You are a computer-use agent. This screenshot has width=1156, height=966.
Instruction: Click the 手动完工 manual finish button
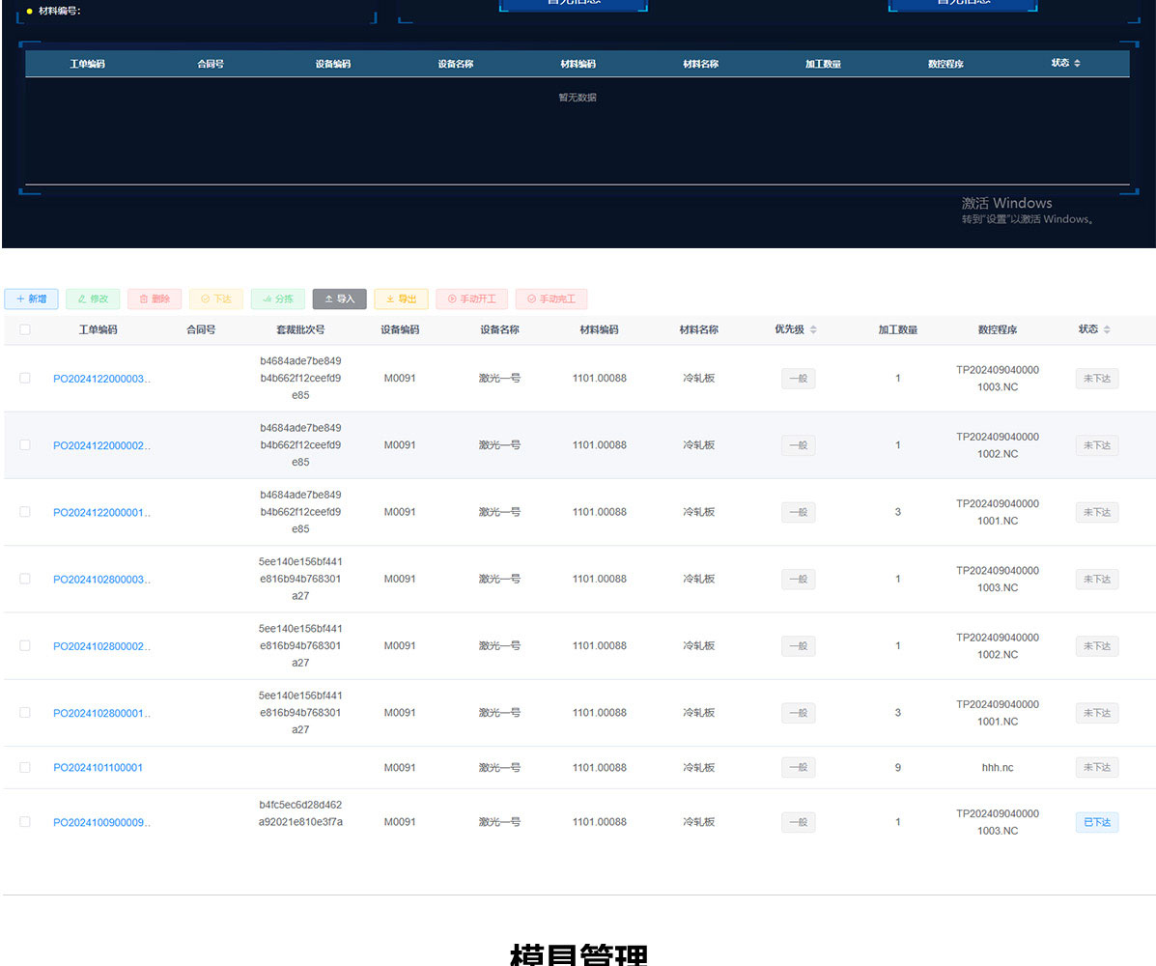(x=550, y=299)
